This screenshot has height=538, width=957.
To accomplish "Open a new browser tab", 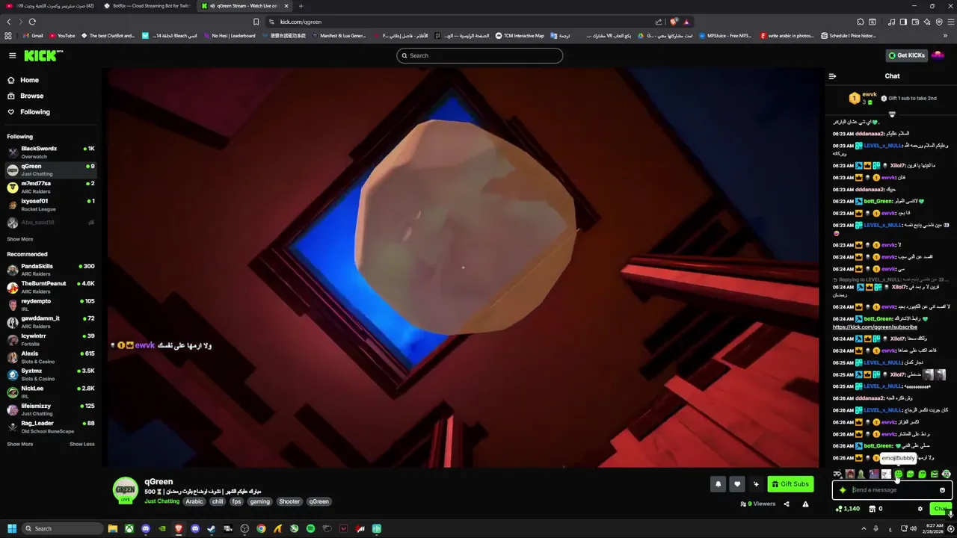I will click(301, 6).
